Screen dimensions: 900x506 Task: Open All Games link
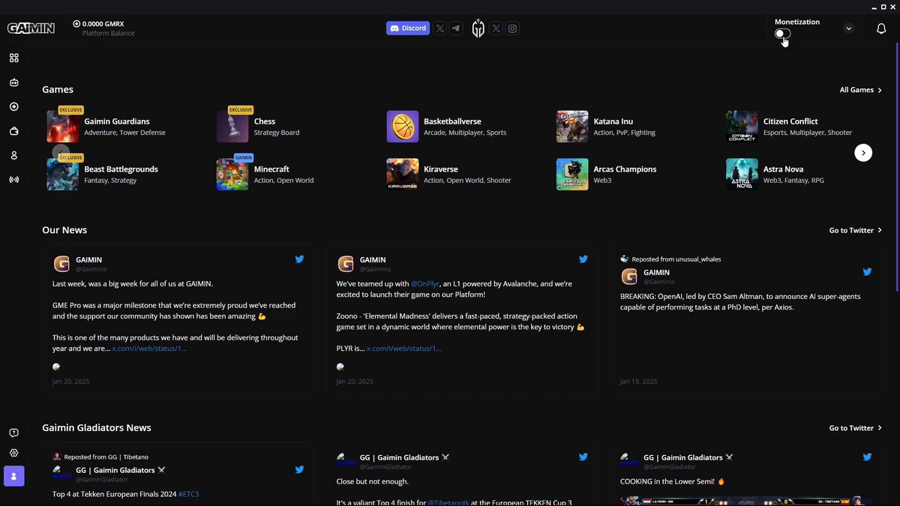pos(860,90)
